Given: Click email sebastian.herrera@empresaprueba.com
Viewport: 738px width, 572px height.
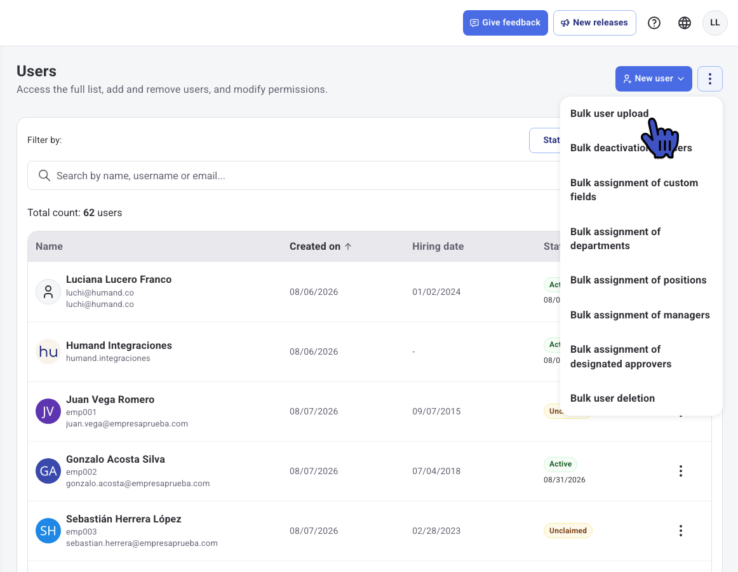Looking at the screenshot, I should tap(142, 543).
